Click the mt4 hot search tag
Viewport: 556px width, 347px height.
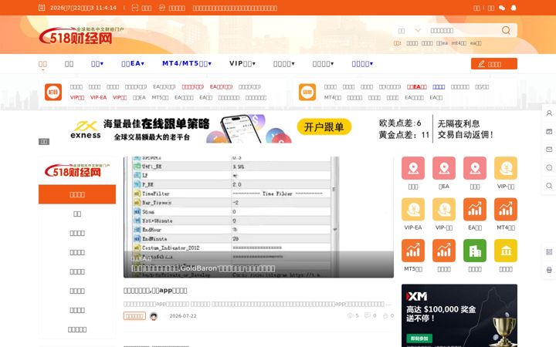[459, 43]
